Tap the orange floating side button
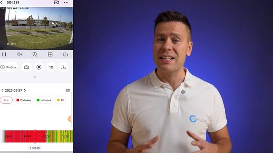 pyautogui.click(x=70, y=119)
